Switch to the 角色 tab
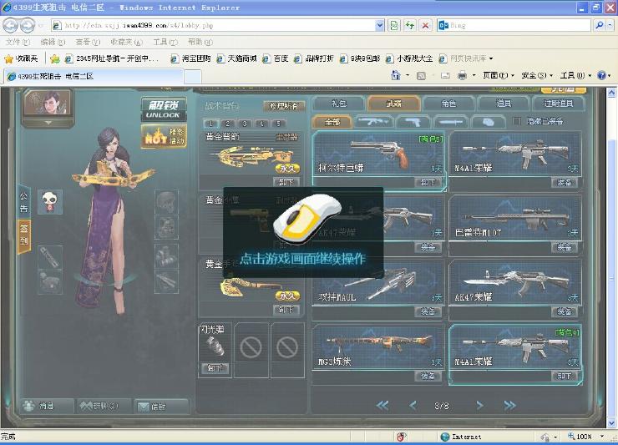The image size is (618, 445). pos(448,104)
